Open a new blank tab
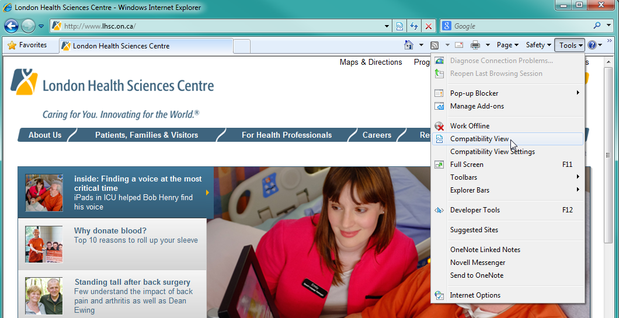Screen dimensions: 619x318 (242, 47)
